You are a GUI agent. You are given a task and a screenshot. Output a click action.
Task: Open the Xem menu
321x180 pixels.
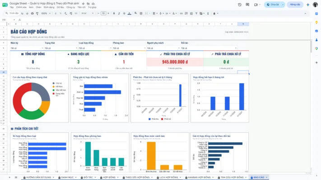[31, 7]
